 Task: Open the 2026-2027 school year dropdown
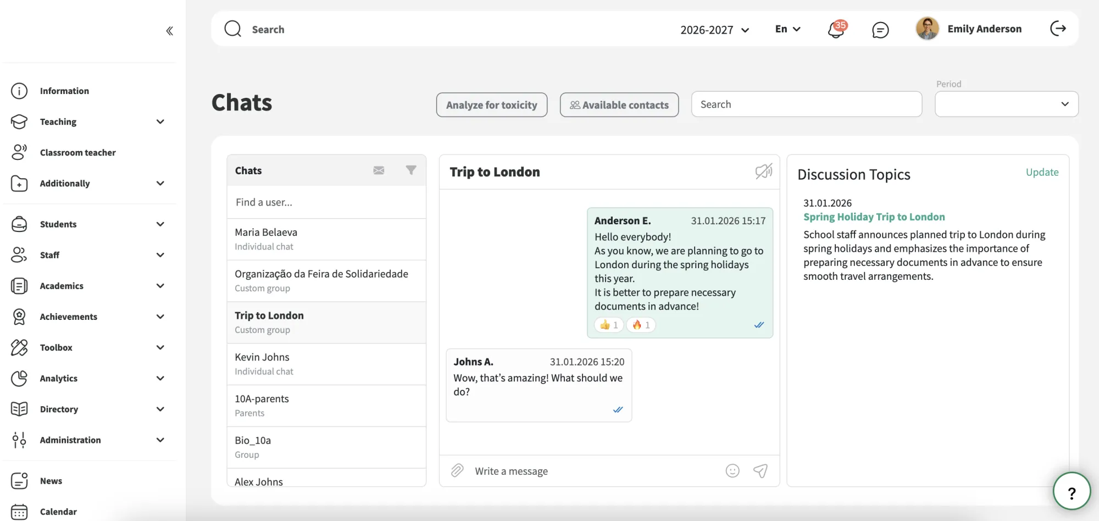[715, 30]
